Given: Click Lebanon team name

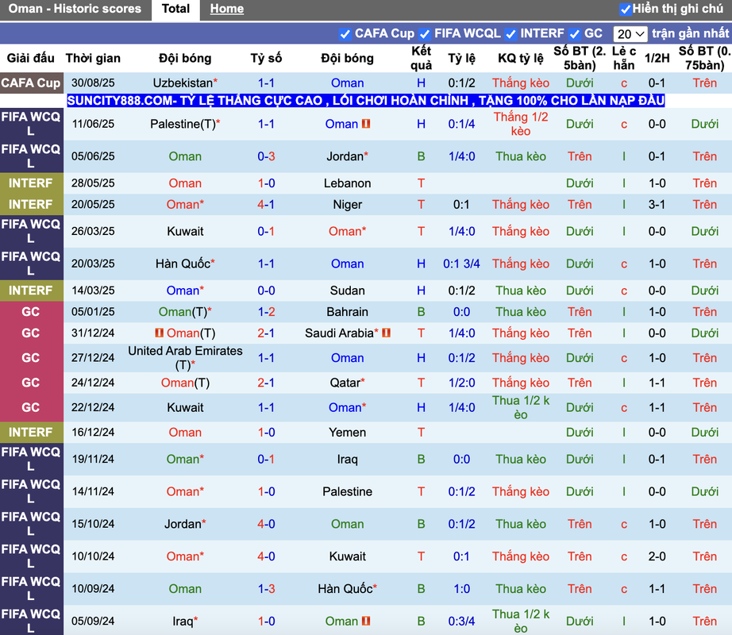Looking at the screenshot, I should [x=347, y=183].
